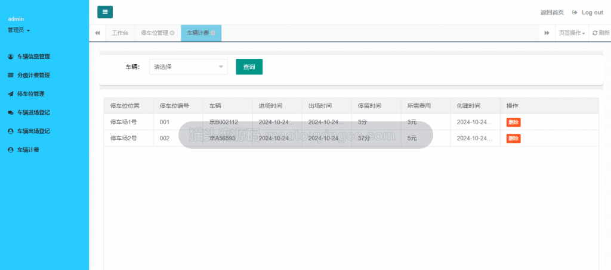Click the 出场时间 column header
611x270 pixels.
pyautogui.click(x=326, y=106)
